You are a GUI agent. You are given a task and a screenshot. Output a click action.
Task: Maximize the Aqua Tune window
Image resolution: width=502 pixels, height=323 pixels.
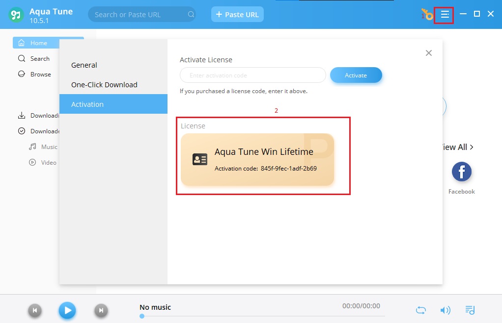(x=477, y=14)
